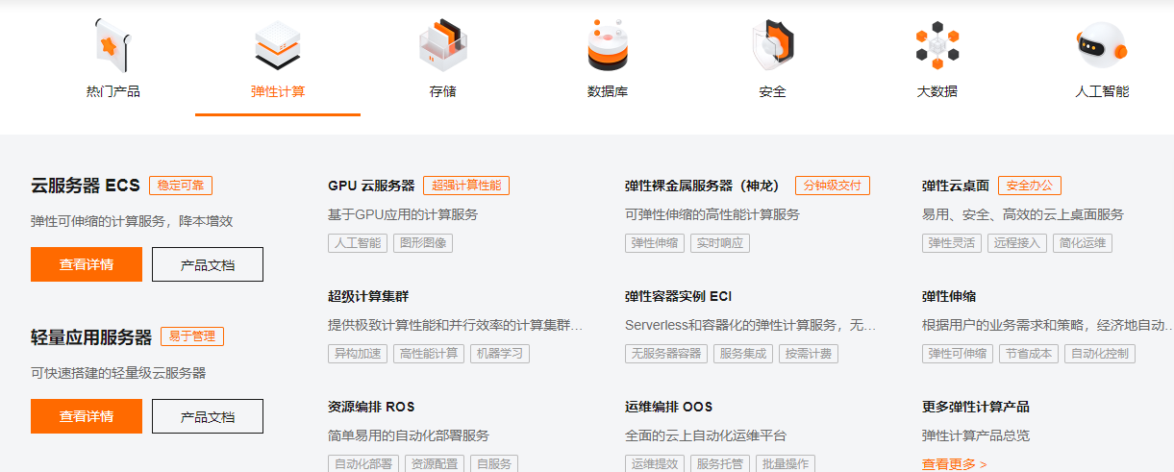This screenshot has height=472, width=1174.
Task: Click the 无服务器容器 tag
Action: click(666, 354)
